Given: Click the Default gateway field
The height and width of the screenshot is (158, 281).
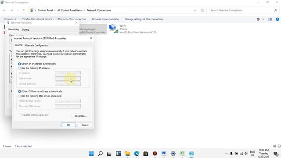Looking at the screenshot, I should pos(68,84).
